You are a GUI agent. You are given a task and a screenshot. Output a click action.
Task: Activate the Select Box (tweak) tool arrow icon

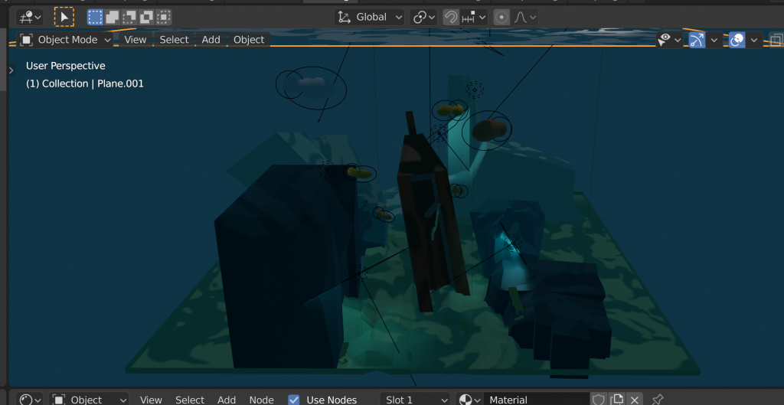(x=64, y=17)
